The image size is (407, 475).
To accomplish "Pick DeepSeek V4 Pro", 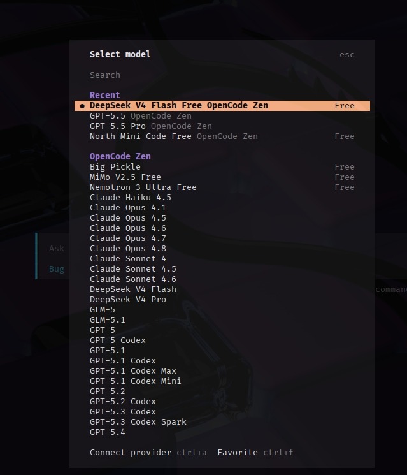I will pyautogui.click(x=222, y=300).
